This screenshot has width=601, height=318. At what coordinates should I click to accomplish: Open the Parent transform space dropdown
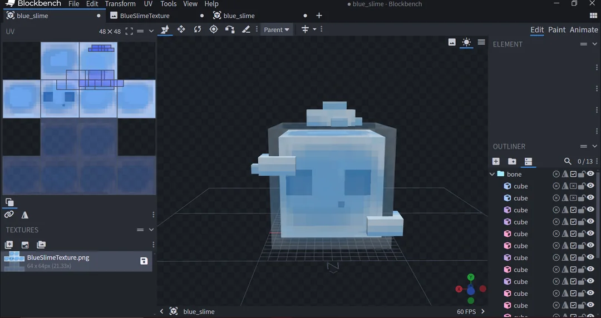277,29
